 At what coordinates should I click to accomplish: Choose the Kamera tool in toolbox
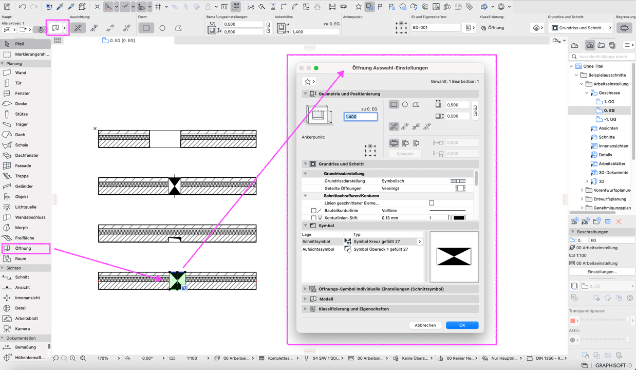click(26, 328)
